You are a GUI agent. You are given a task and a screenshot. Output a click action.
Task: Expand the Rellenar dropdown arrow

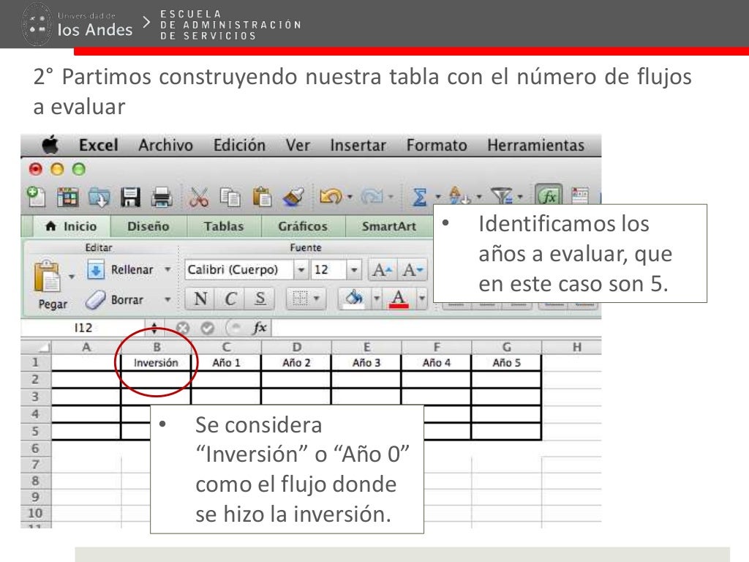tap(168, 269)
